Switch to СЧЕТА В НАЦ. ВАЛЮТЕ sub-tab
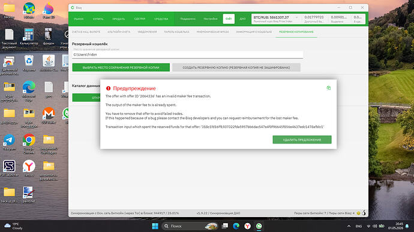This screenshot has width=414, height=232. coord(86,32)
